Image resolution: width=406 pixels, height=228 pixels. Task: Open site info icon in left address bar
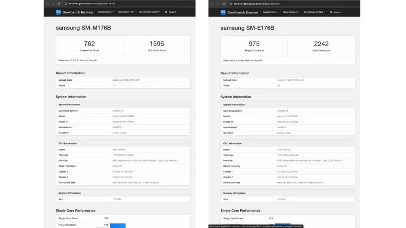(66, 4)
